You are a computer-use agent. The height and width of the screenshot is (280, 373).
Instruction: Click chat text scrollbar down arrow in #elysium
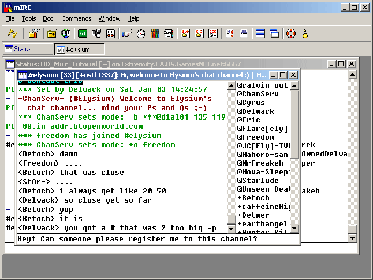tap(231, 229)
